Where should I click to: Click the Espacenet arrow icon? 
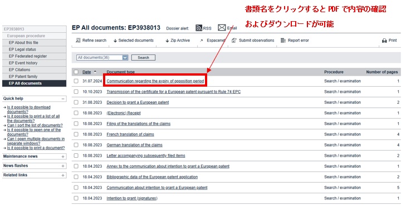click(x=202, y=41)
